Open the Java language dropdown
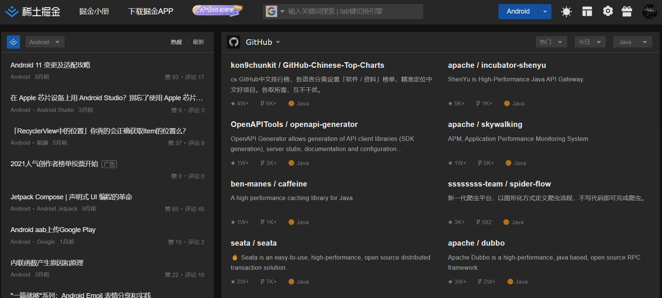 633,42
